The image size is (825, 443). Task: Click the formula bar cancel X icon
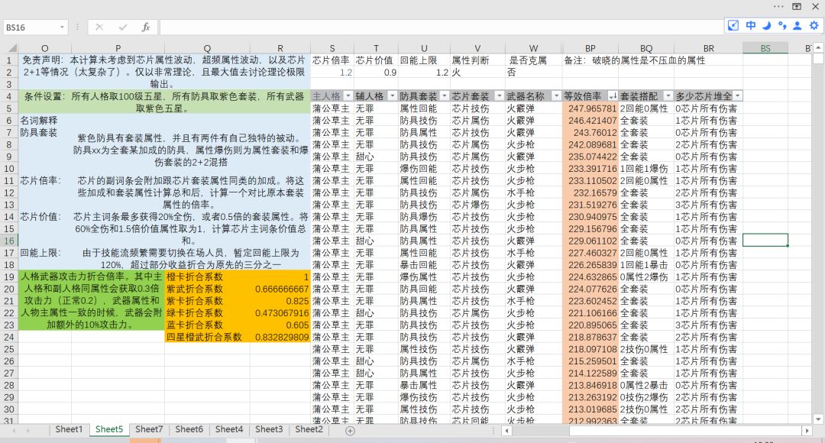pos(99,27)
